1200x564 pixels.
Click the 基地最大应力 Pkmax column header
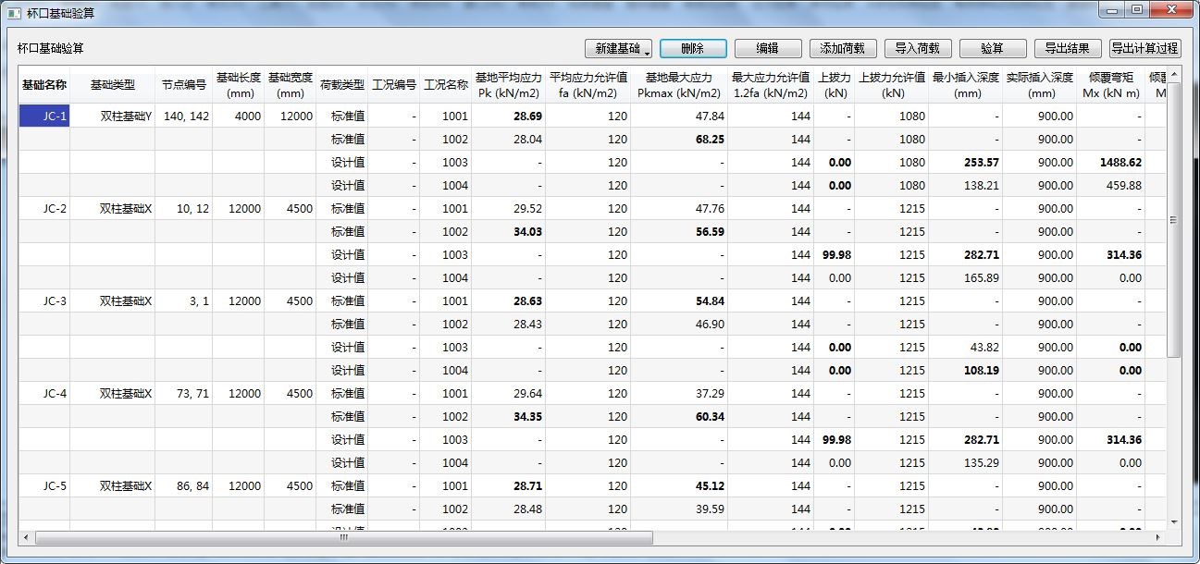tap(678, 85)
